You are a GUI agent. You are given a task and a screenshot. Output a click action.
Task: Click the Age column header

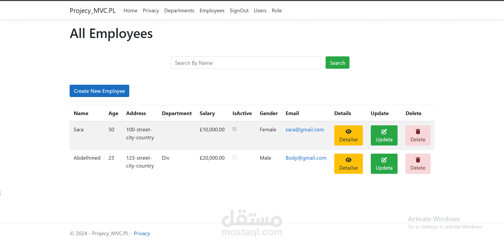pyautogui.click(x=113, y=113)
